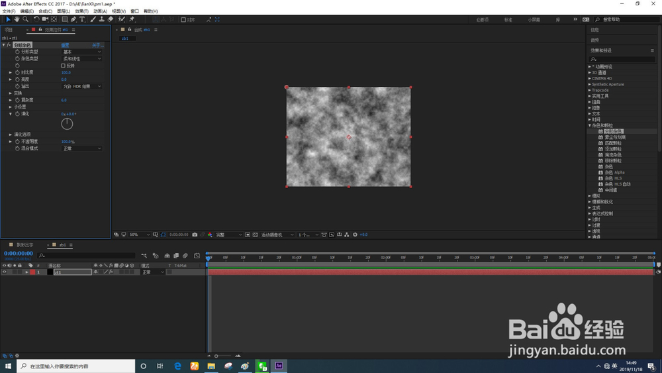Expand the 变换 transform group
Viewport: 662px width, 373px height.
tap(11, 93)
